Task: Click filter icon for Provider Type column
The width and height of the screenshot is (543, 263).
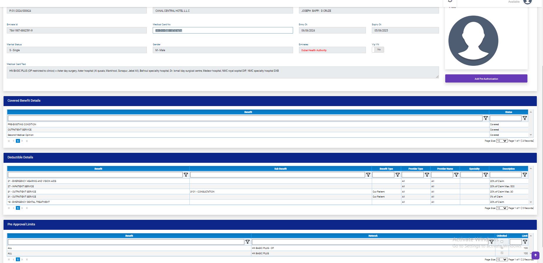Action: [x=427, y=175]
